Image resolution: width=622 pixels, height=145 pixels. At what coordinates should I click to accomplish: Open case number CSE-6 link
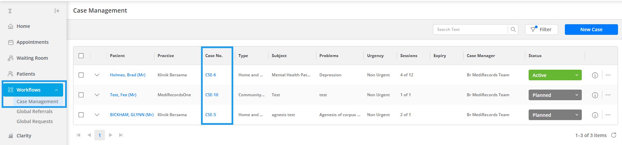point(211,75)
